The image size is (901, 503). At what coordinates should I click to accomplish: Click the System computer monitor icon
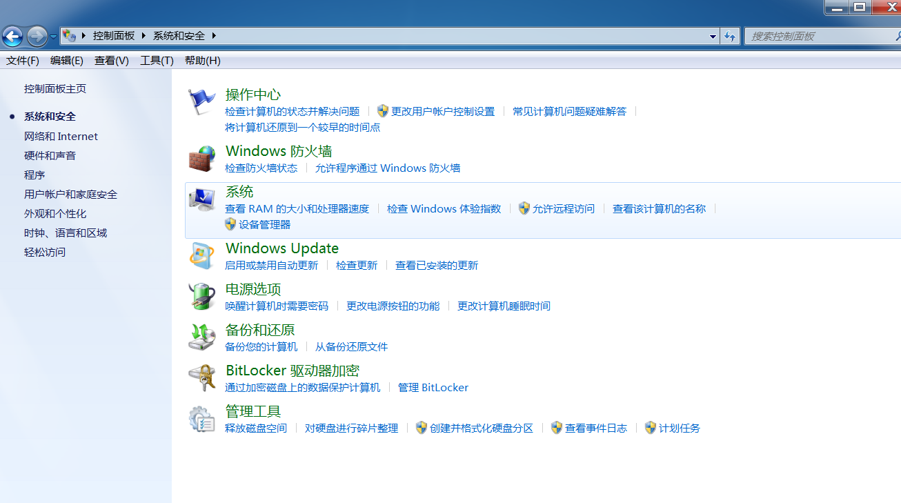(x=202, y=199)
